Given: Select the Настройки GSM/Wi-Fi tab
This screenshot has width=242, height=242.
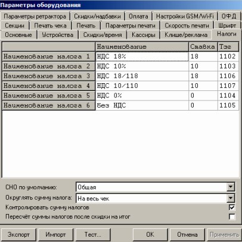Looking at the screenshot, I should 185,16.
